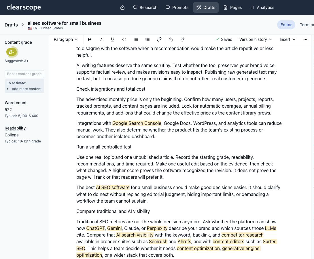Click highlighted term content optimization

click(198, 248)
